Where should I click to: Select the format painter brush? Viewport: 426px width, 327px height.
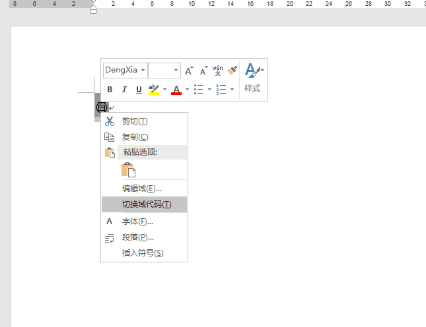tap(232, 71)
